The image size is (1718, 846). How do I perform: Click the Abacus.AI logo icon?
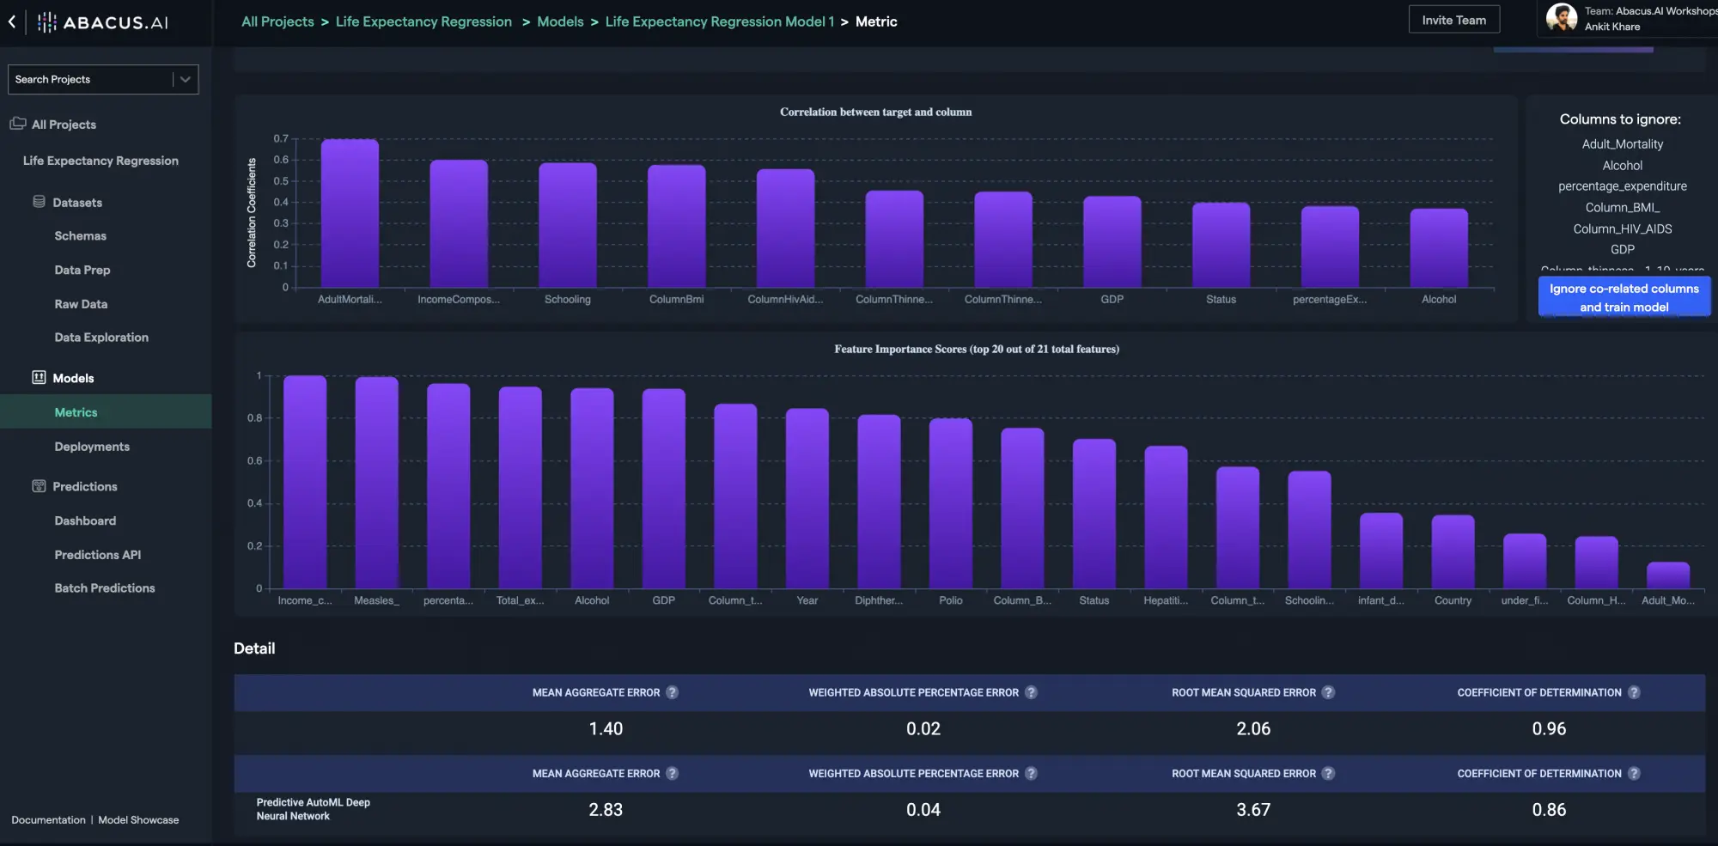point(47,22)
